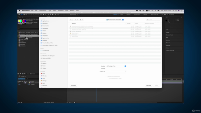Viewport: 201px width, 113px height.
Task: Toggle the Snapping checkbox
Action: [71, 15]
